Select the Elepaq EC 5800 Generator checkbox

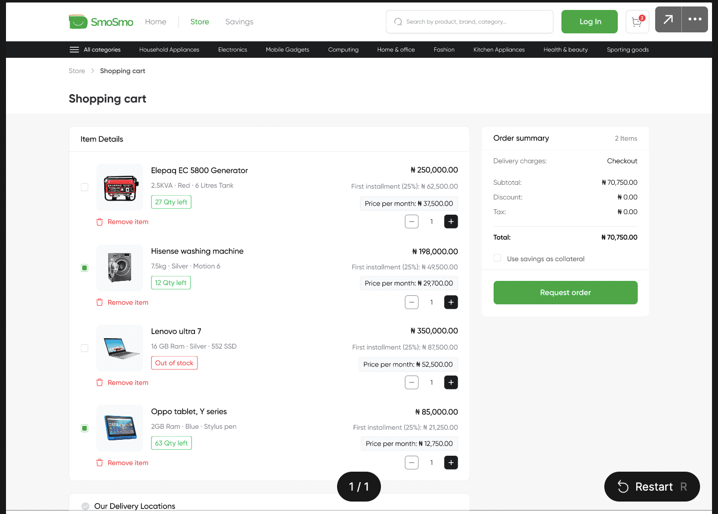[85, 187]
